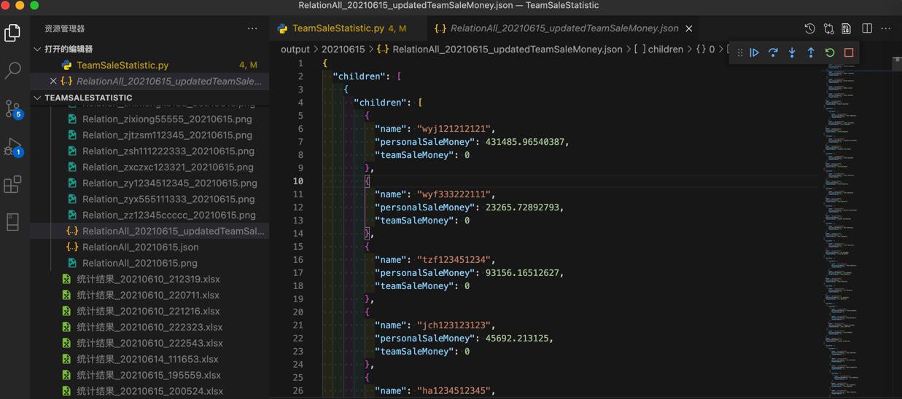This screenshot has width=902, height=399.
Task: Close RelationAll json in open editors list
Action: click(x=53, y=81)
